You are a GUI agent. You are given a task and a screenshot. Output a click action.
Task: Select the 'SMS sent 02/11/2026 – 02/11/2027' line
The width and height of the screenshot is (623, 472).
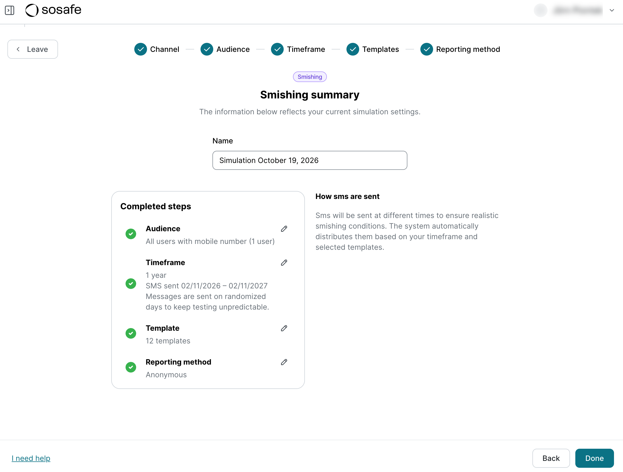[206, 286]
